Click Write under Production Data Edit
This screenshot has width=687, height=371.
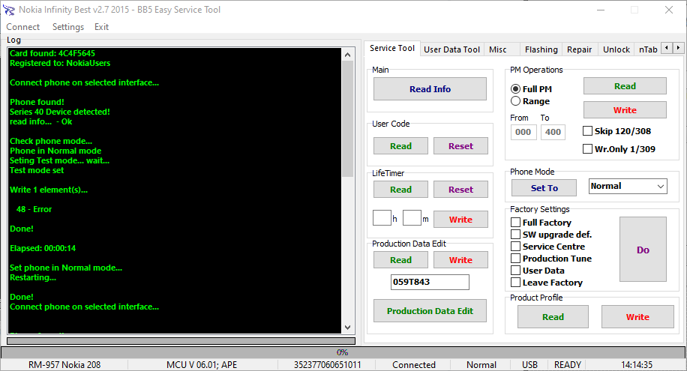pyautogui.click(x=460, y=260)
